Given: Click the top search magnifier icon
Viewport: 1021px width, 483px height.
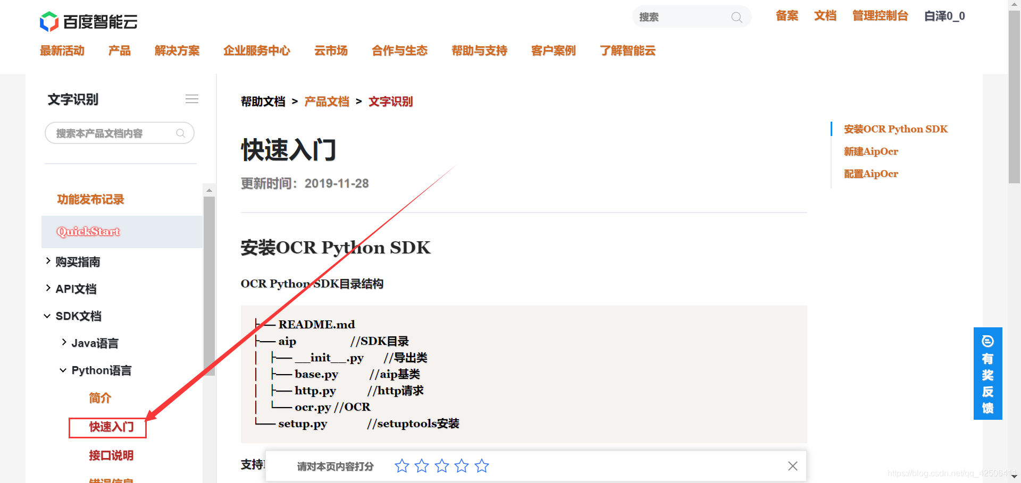Looking at the screenshot, I should 737,17.
